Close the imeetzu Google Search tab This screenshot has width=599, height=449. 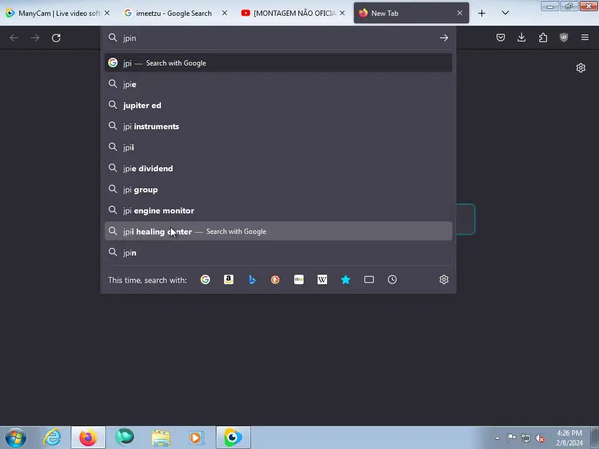tap(225, 13)
